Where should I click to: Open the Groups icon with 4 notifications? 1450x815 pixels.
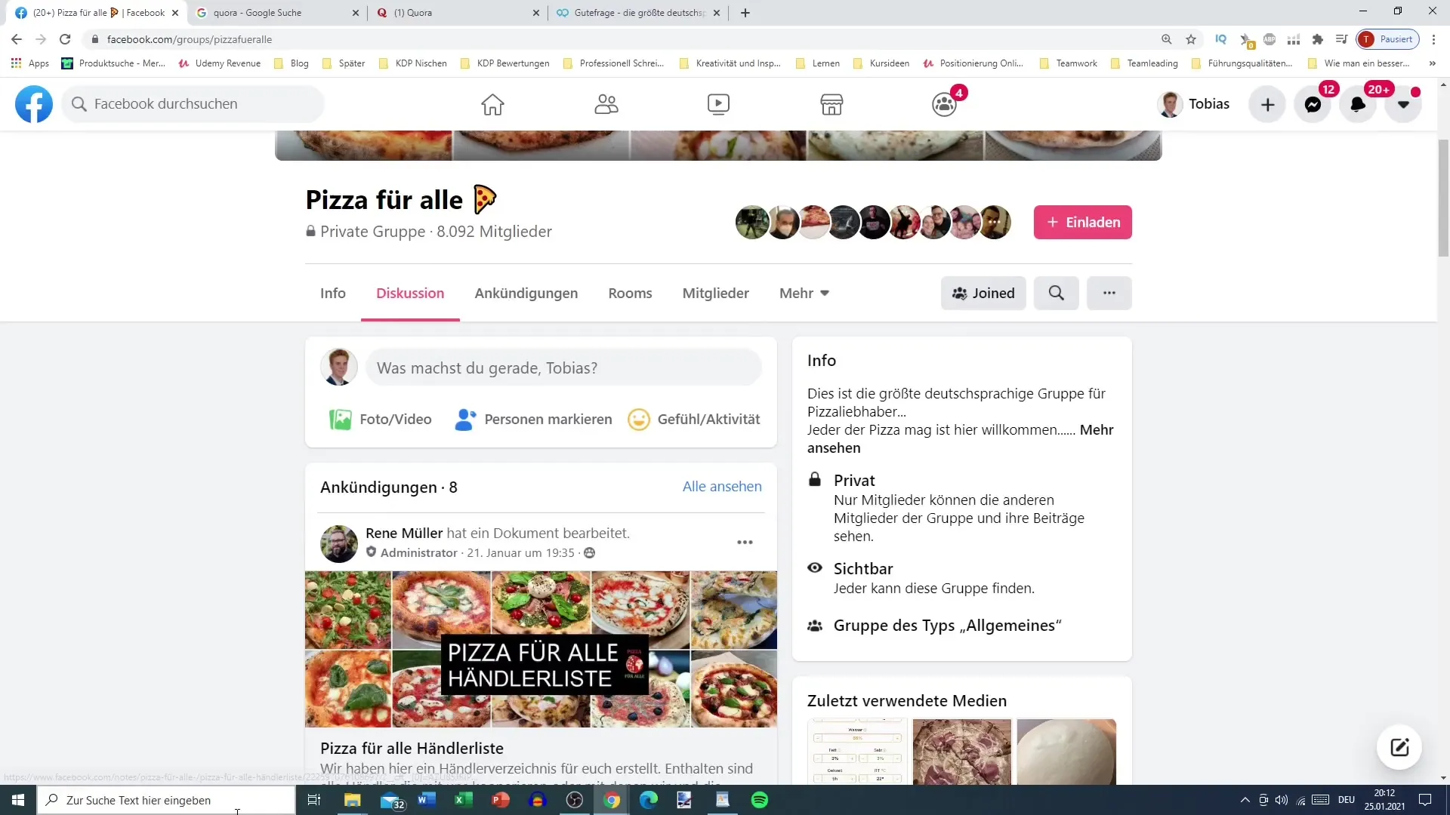click(944, 104)
